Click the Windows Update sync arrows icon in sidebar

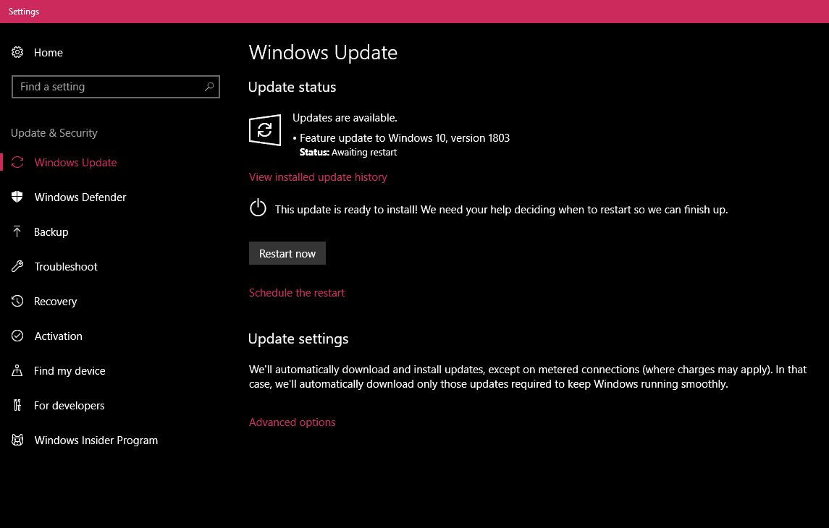tap(17, 162)
